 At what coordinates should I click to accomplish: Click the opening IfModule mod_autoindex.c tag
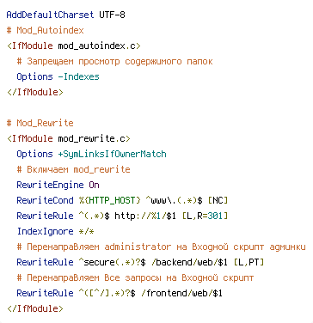[74, 46]
